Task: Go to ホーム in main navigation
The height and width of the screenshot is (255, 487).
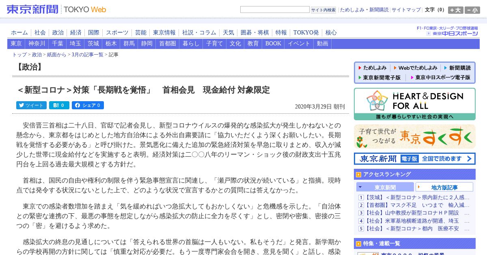Action: click(x=19, y=32)
